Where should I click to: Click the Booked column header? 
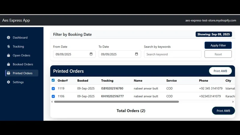coord(83,80)
